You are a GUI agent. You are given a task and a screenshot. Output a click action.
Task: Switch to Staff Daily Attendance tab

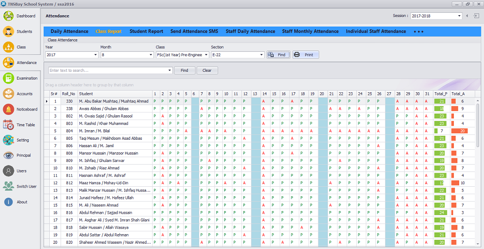pos(250,31)
